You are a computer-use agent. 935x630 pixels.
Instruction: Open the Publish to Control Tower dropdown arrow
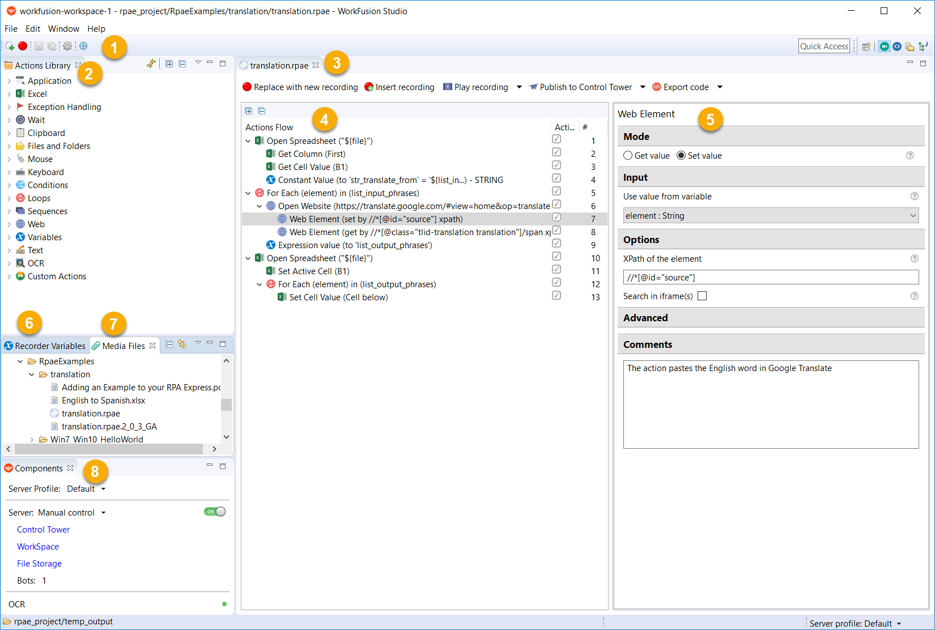pos(643,87)
